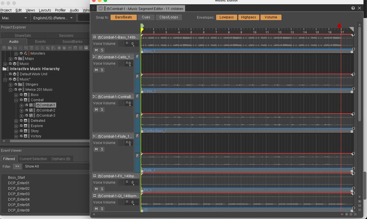Open the English(US) language dropdown
This screenshot has width=367, height=219.
[x=53, y=18]
